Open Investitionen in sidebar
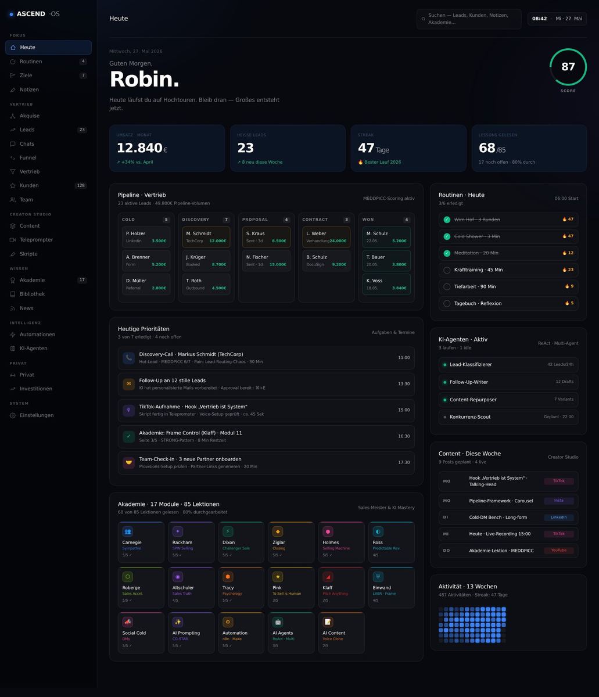This screenshot has width=599, height=697. [x=48, y=389]
